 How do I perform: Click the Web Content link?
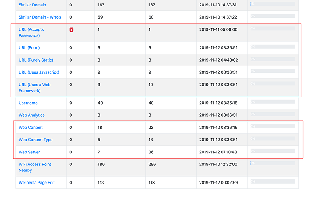31,128
